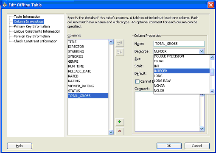Open the Datatype combo box arrow
The height and width of the screenshot is (153, 216).
click(202, 51)
